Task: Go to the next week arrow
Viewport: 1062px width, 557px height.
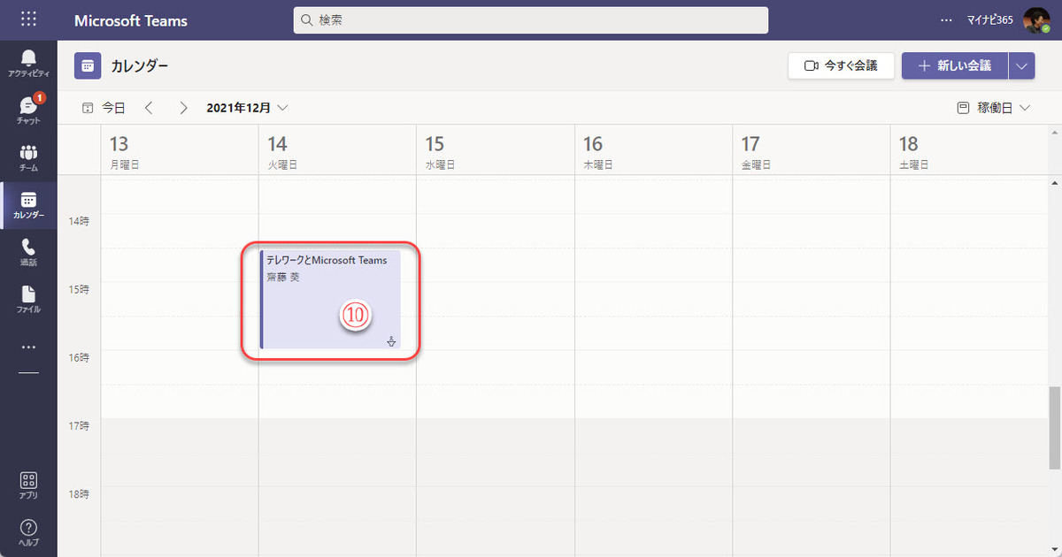Action: click(x=183, y=108)
